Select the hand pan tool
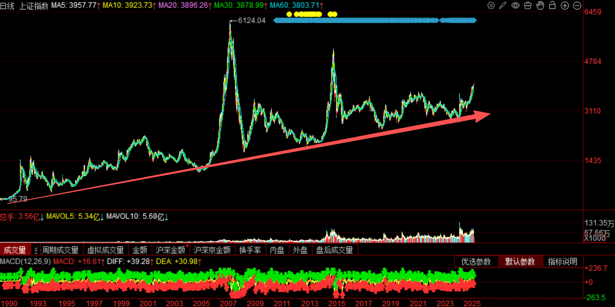 540,5
